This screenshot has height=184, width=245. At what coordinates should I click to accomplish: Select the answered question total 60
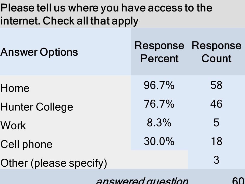click(238, 181)
